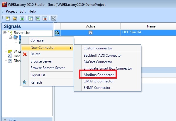The image size is (176, 121).
Task: Click the Refresh arrows icon in context menu
Action: [x=25, y=82]
